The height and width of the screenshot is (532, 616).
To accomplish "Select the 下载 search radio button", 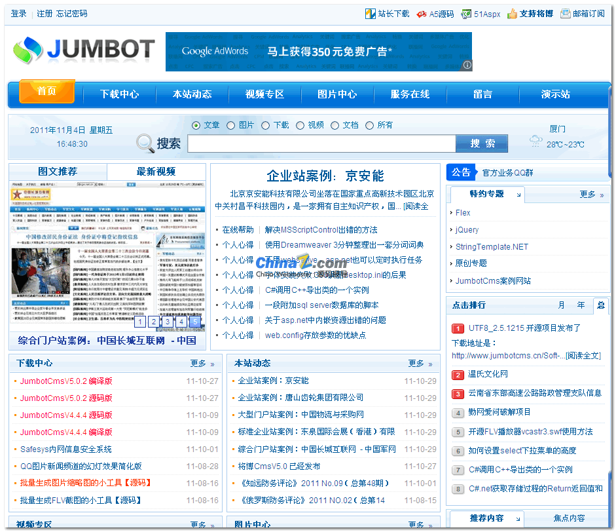I will tap(266, 125).
